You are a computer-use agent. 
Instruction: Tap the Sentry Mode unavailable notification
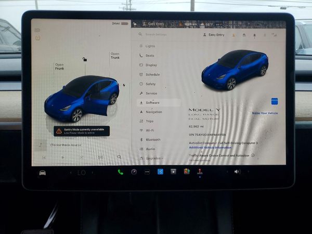(82, 131)
